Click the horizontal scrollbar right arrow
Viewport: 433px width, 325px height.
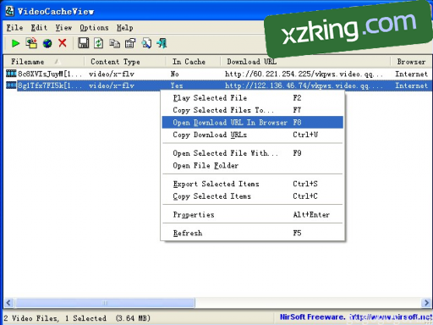(426, 303)
